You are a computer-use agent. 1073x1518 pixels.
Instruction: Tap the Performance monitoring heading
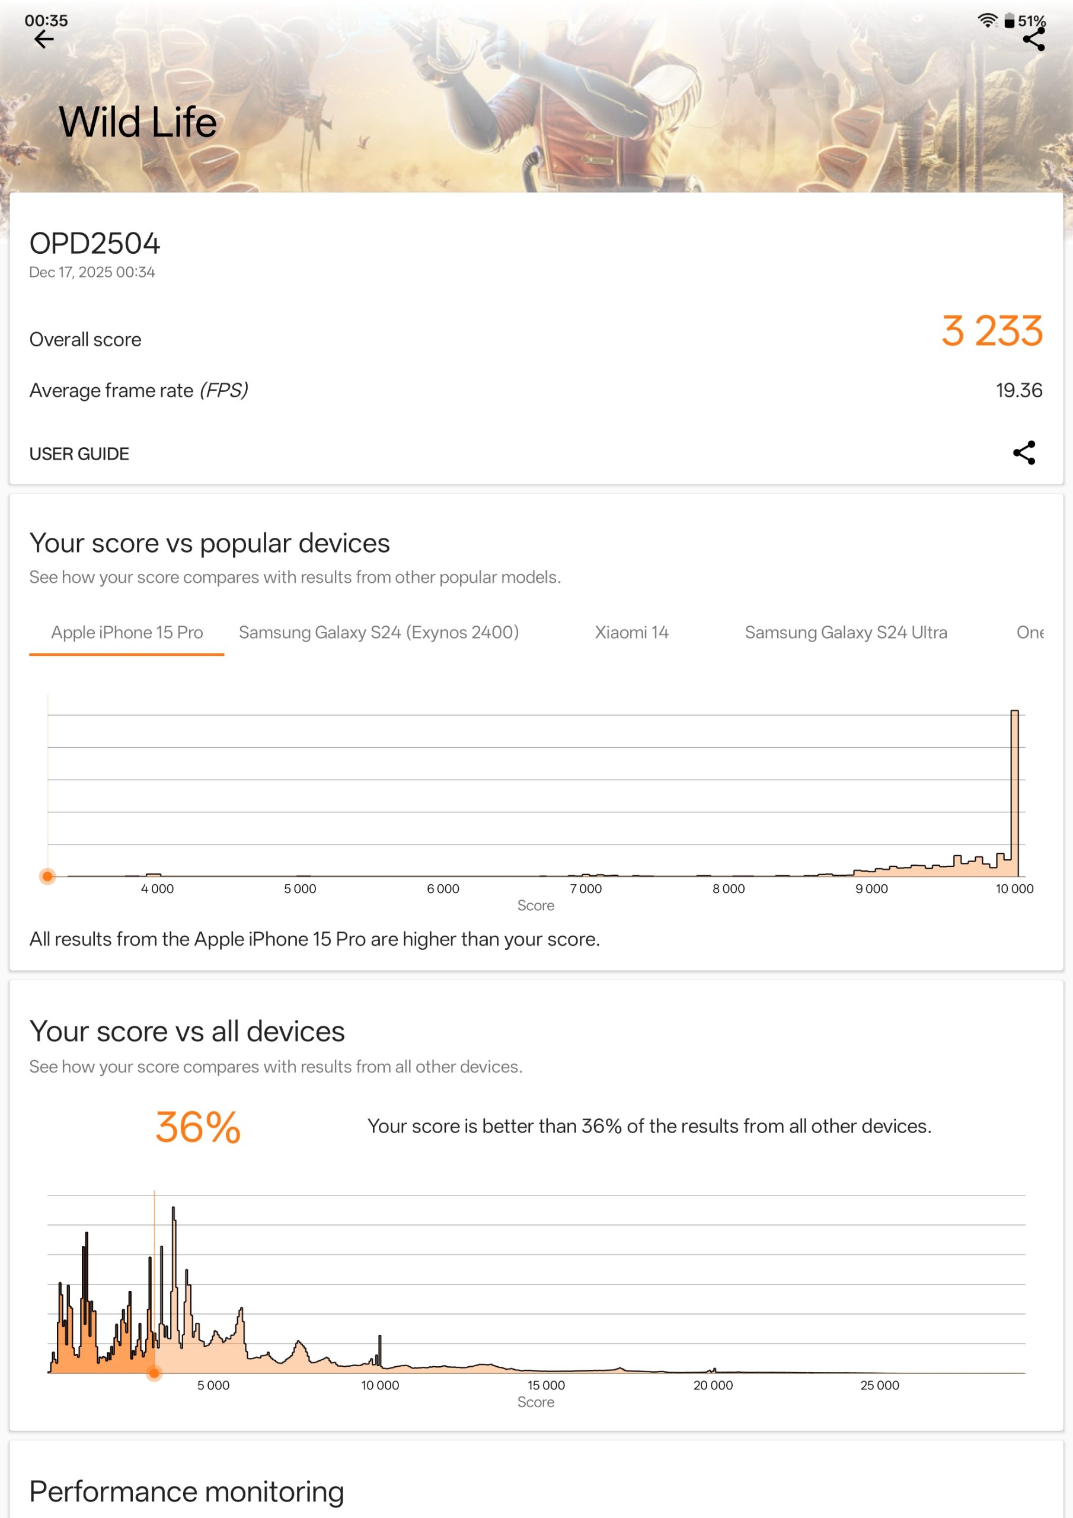[x=186, y=1491]
